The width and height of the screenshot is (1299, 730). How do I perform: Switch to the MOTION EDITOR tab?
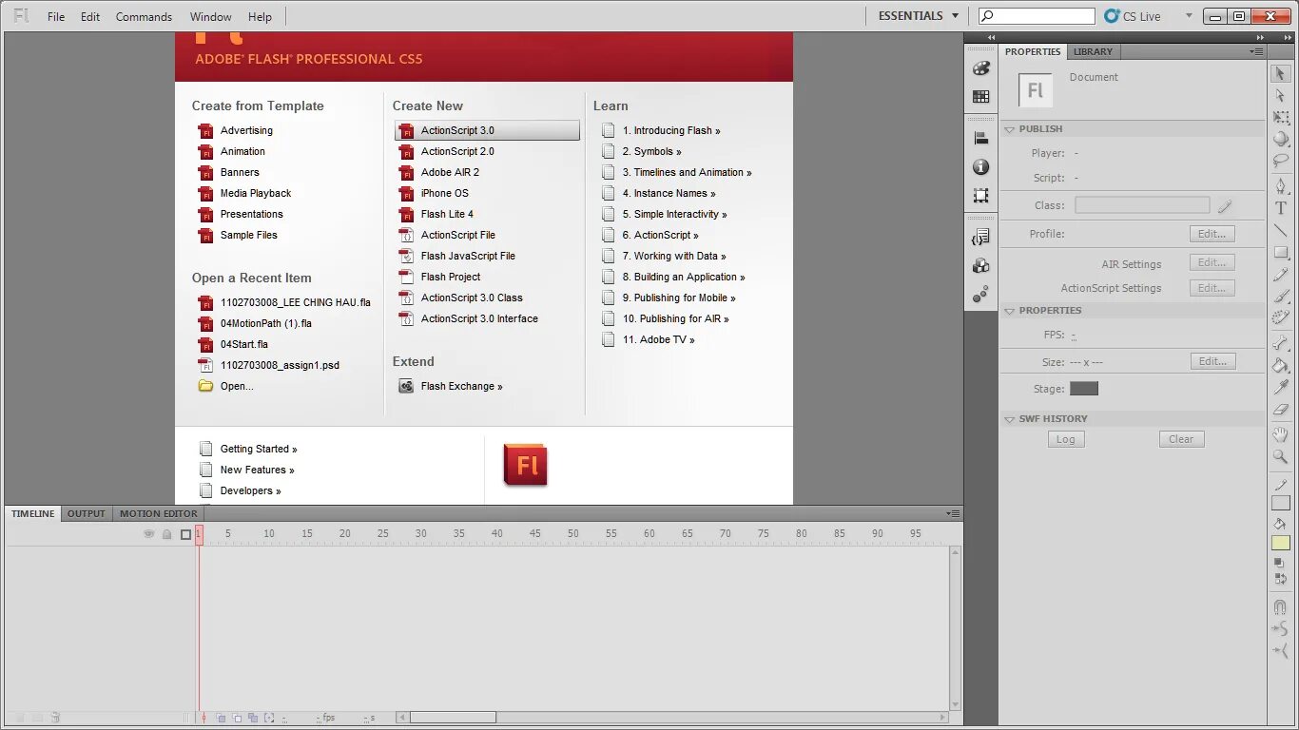[159, 513]
